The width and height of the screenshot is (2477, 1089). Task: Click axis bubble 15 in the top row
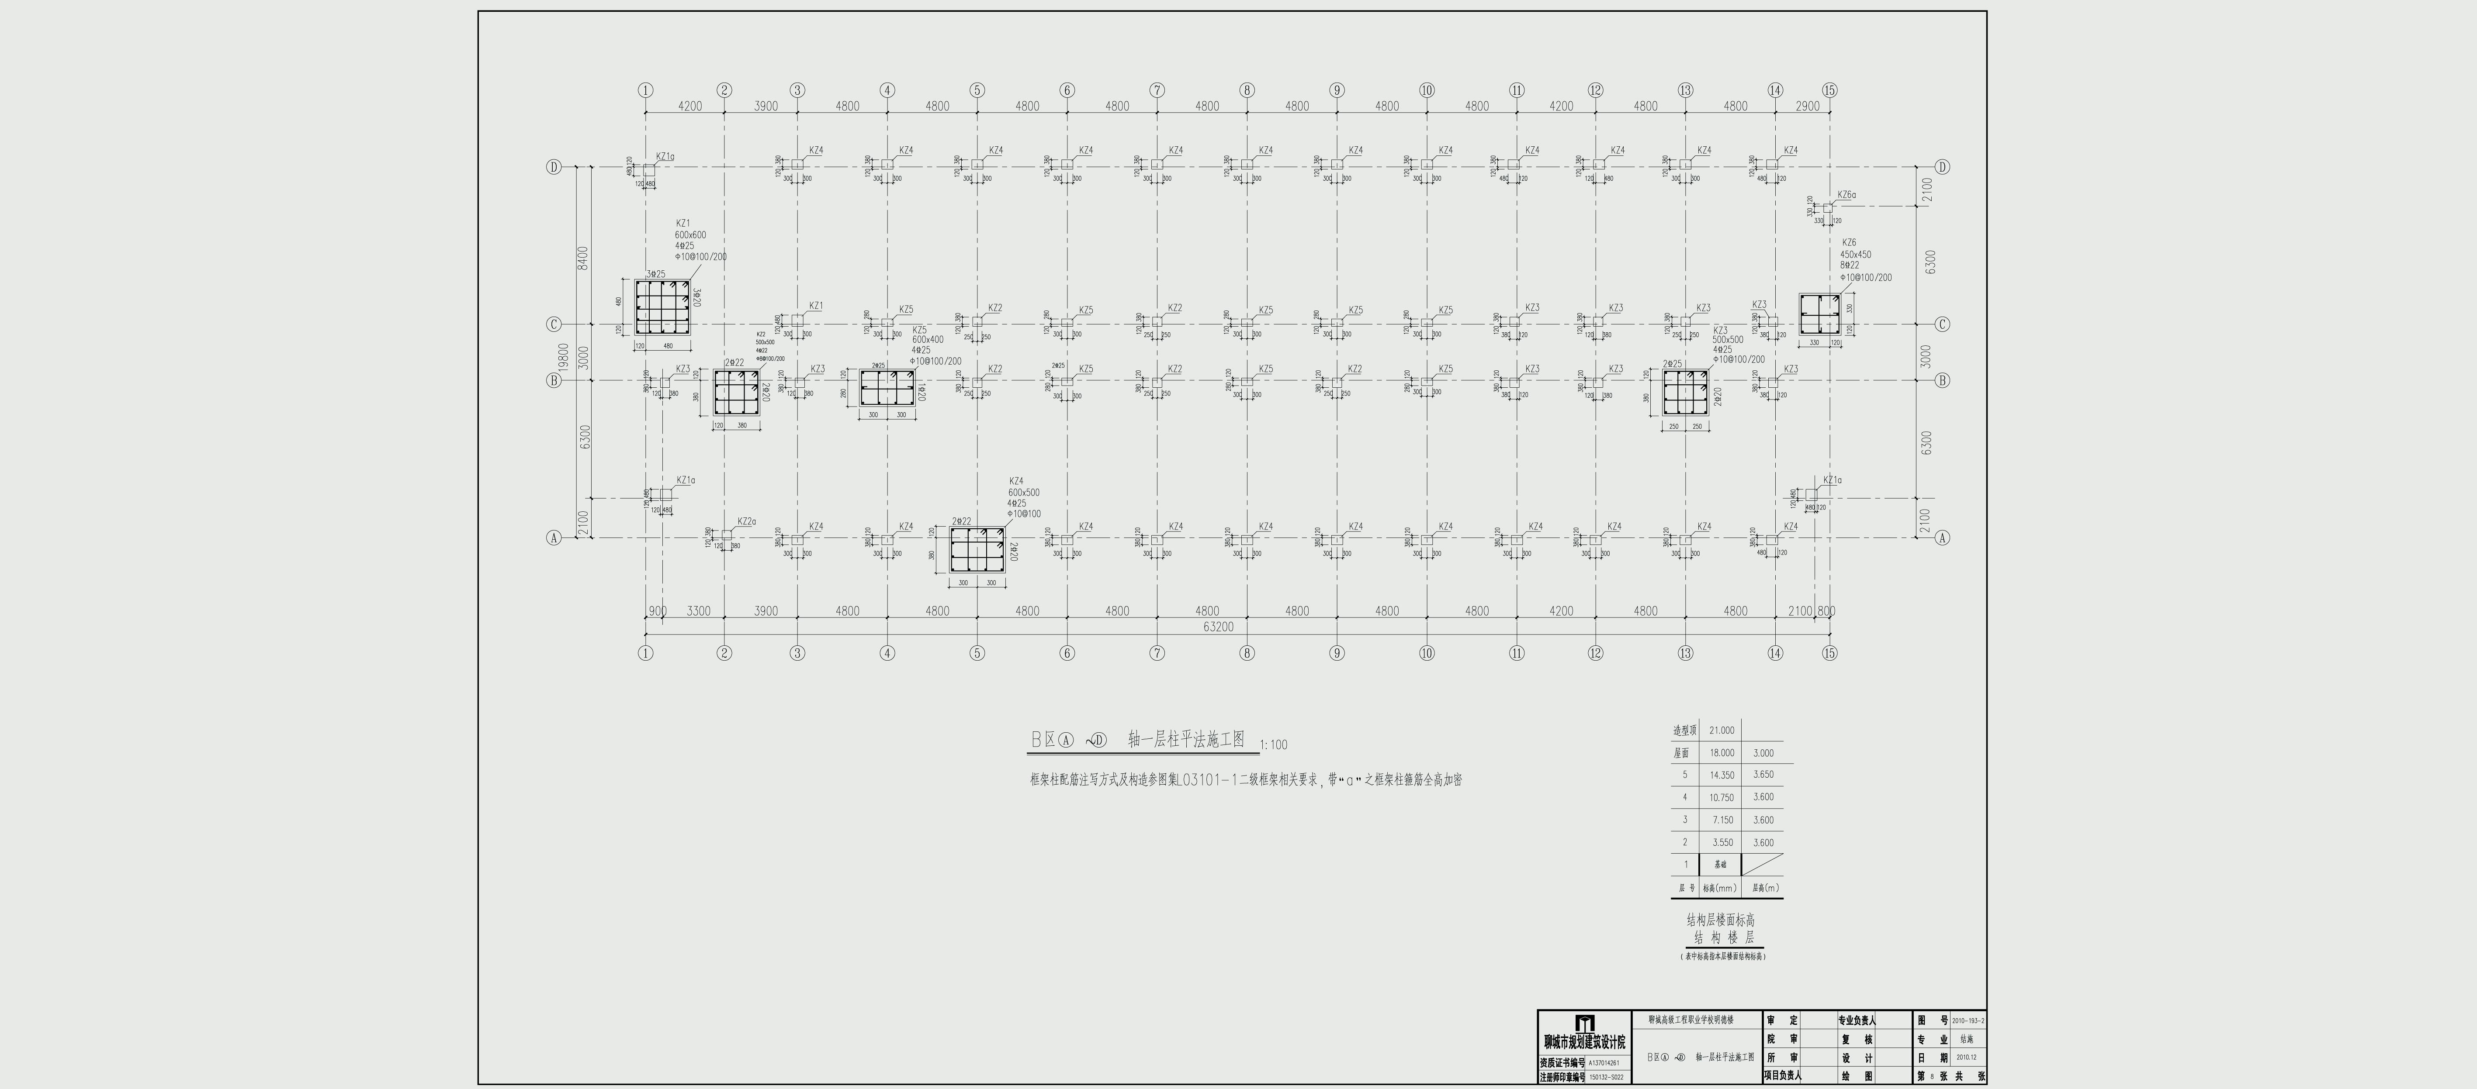(1829, 90)
